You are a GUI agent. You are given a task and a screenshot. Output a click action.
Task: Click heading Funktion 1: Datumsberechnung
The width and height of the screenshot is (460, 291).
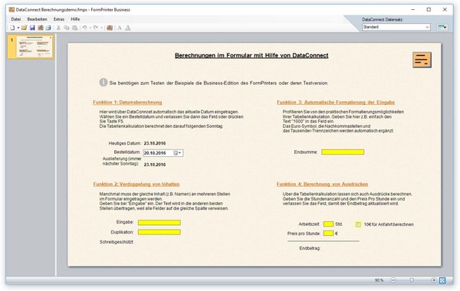(127, 103)
